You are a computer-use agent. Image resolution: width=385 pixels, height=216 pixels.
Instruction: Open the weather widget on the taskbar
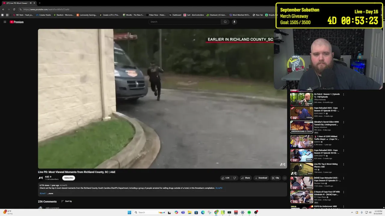tap(8, 212)
